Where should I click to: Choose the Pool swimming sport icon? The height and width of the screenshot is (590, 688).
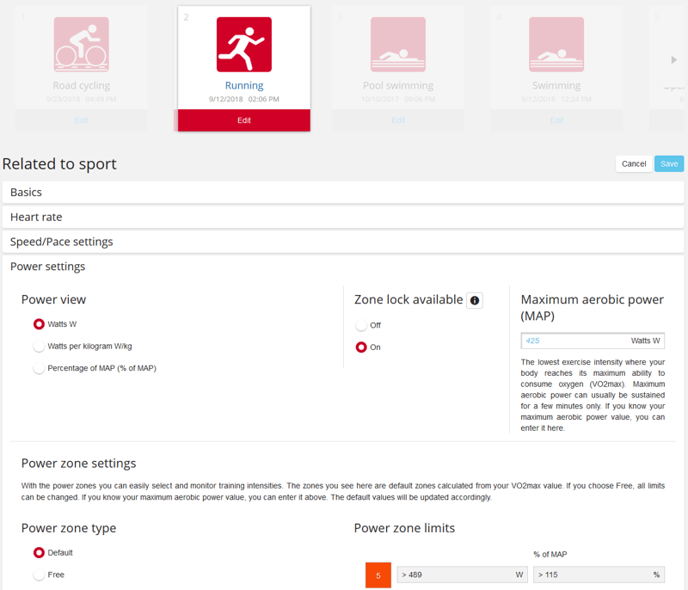click(x=398, y=45)
